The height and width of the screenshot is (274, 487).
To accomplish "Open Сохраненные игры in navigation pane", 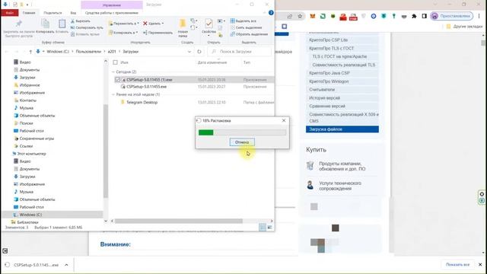I will (37, 139).
